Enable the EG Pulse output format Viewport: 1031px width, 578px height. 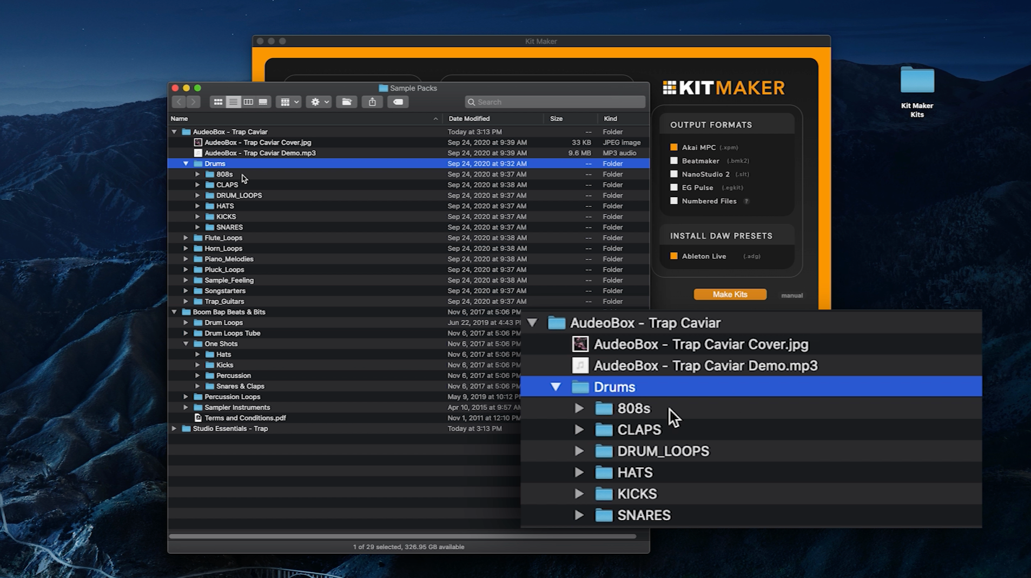(x=674, y=187)
